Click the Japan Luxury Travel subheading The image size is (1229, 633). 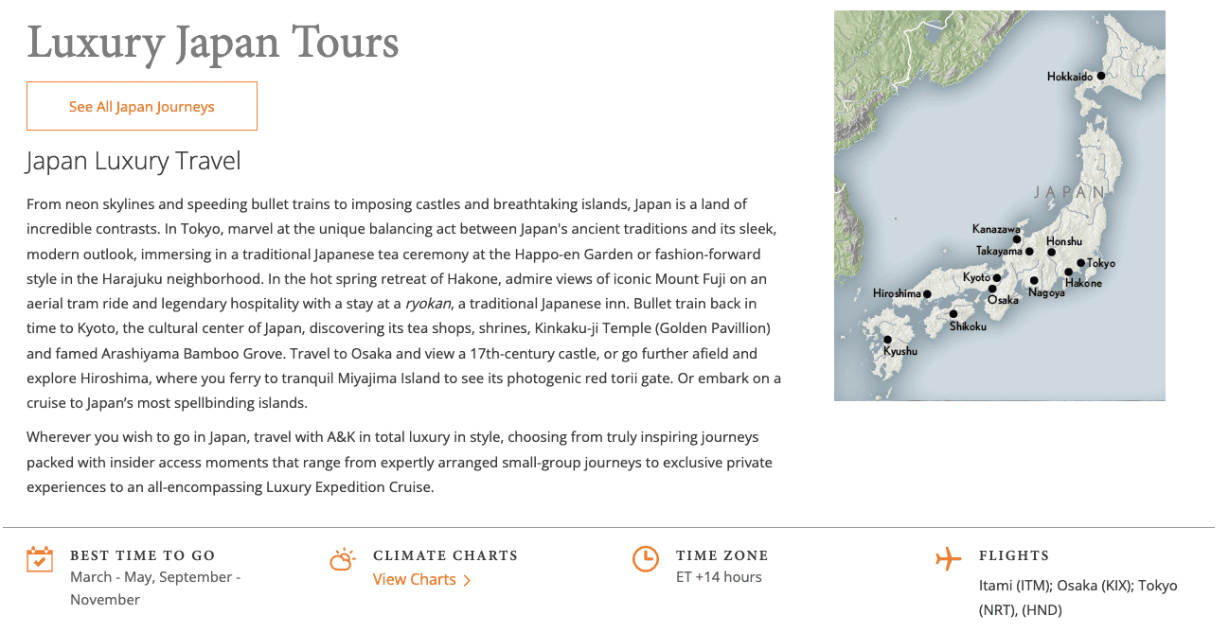(134, 161)
